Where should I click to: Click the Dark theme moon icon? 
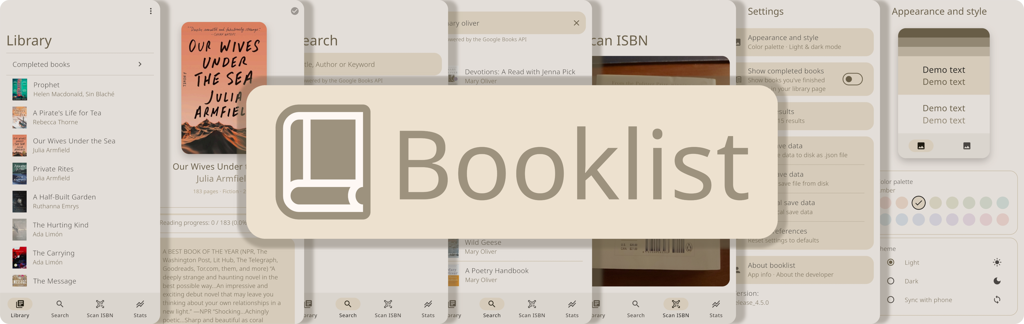pyautogui.click(x=997, y=281)
